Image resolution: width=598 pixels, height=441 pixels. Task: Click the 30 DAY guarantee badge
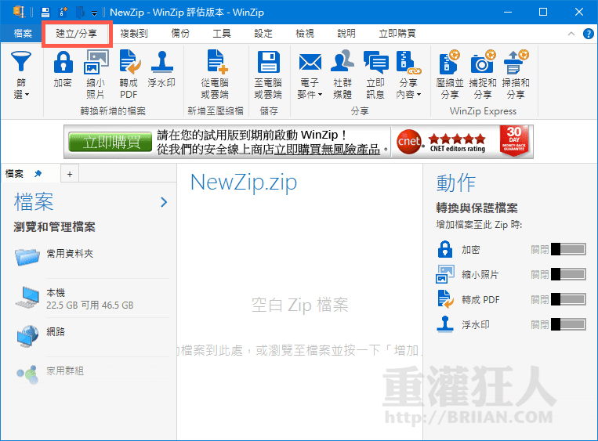coord(514,140)
